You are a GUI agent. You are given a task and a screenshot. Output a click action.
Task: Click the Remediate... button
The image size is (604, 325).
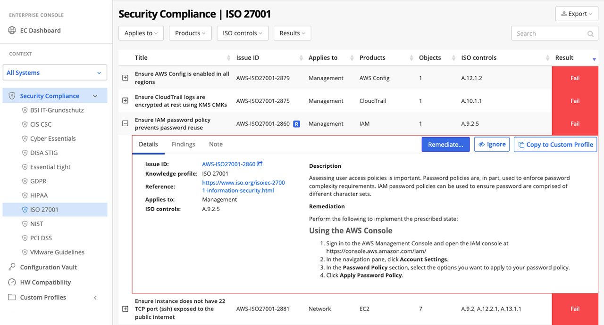pos(445,145)
